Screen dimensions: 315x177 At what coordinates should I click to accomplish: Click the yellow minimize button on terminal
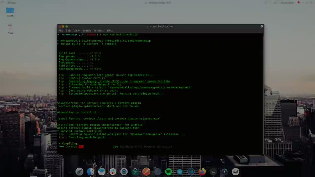pos(63,26)
